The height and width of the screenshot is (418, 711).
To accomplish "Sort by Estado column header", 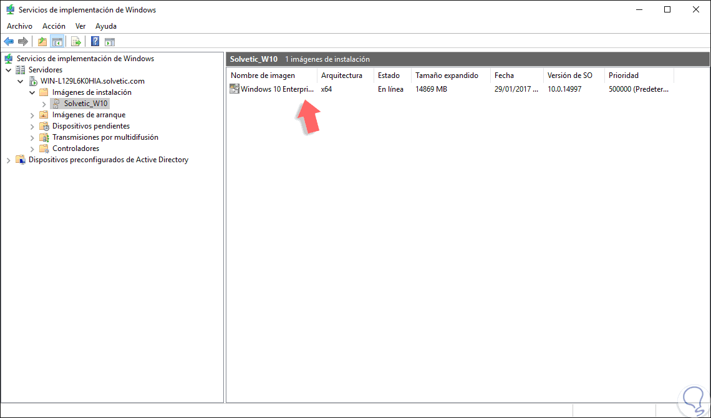I will [392, 75].
